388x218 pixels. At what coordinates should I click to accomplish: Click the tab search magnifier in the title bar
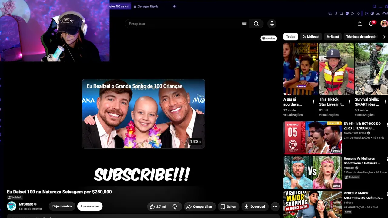pos(375,6)
